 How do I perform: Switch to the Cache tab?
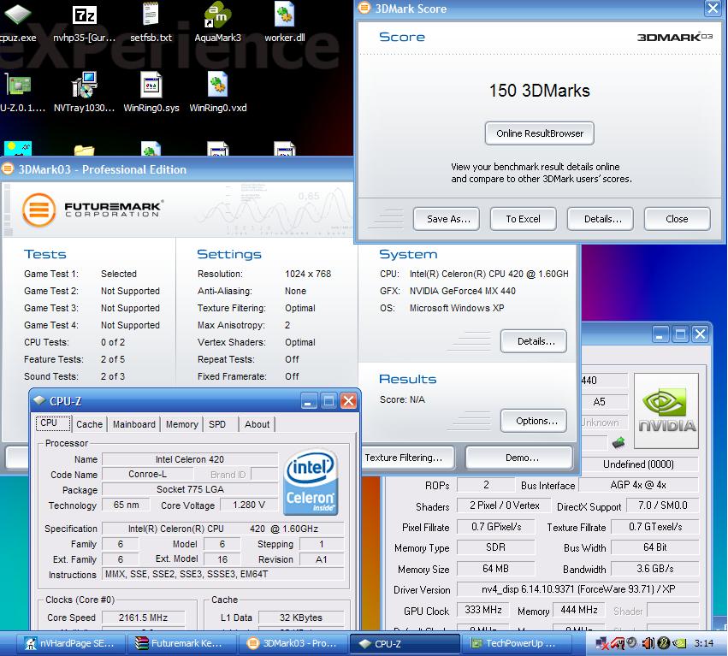(89, 424)
